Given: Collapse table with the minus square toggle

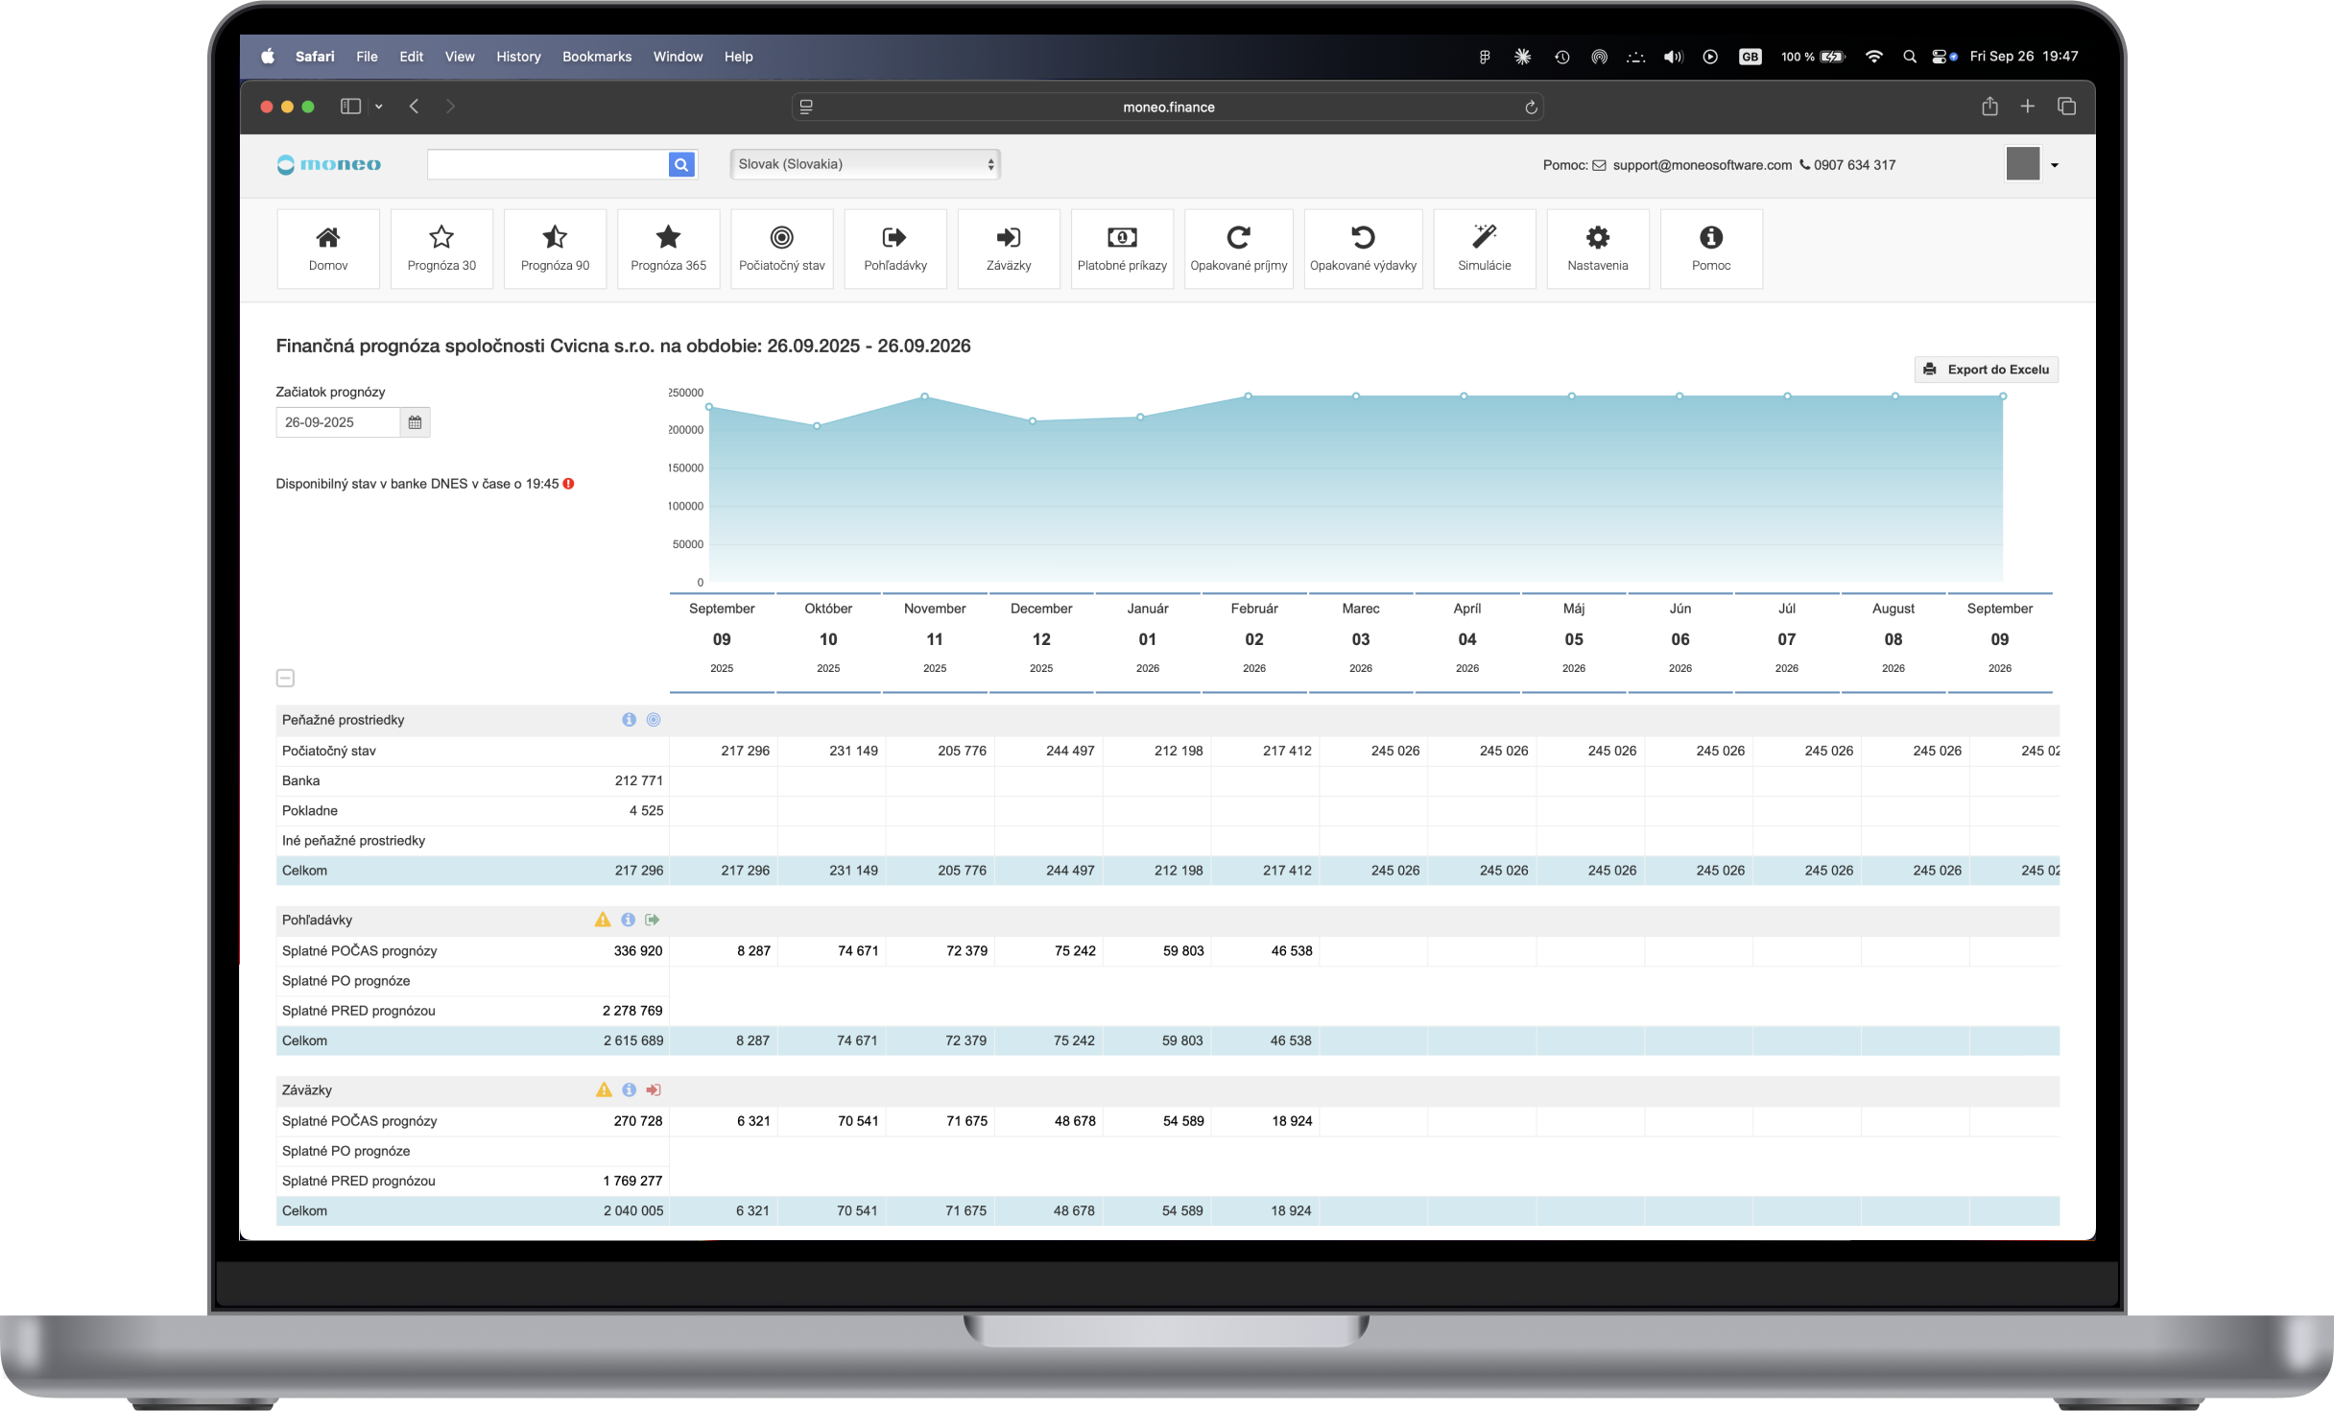Looking at the screenshot, I should [285, 678].
